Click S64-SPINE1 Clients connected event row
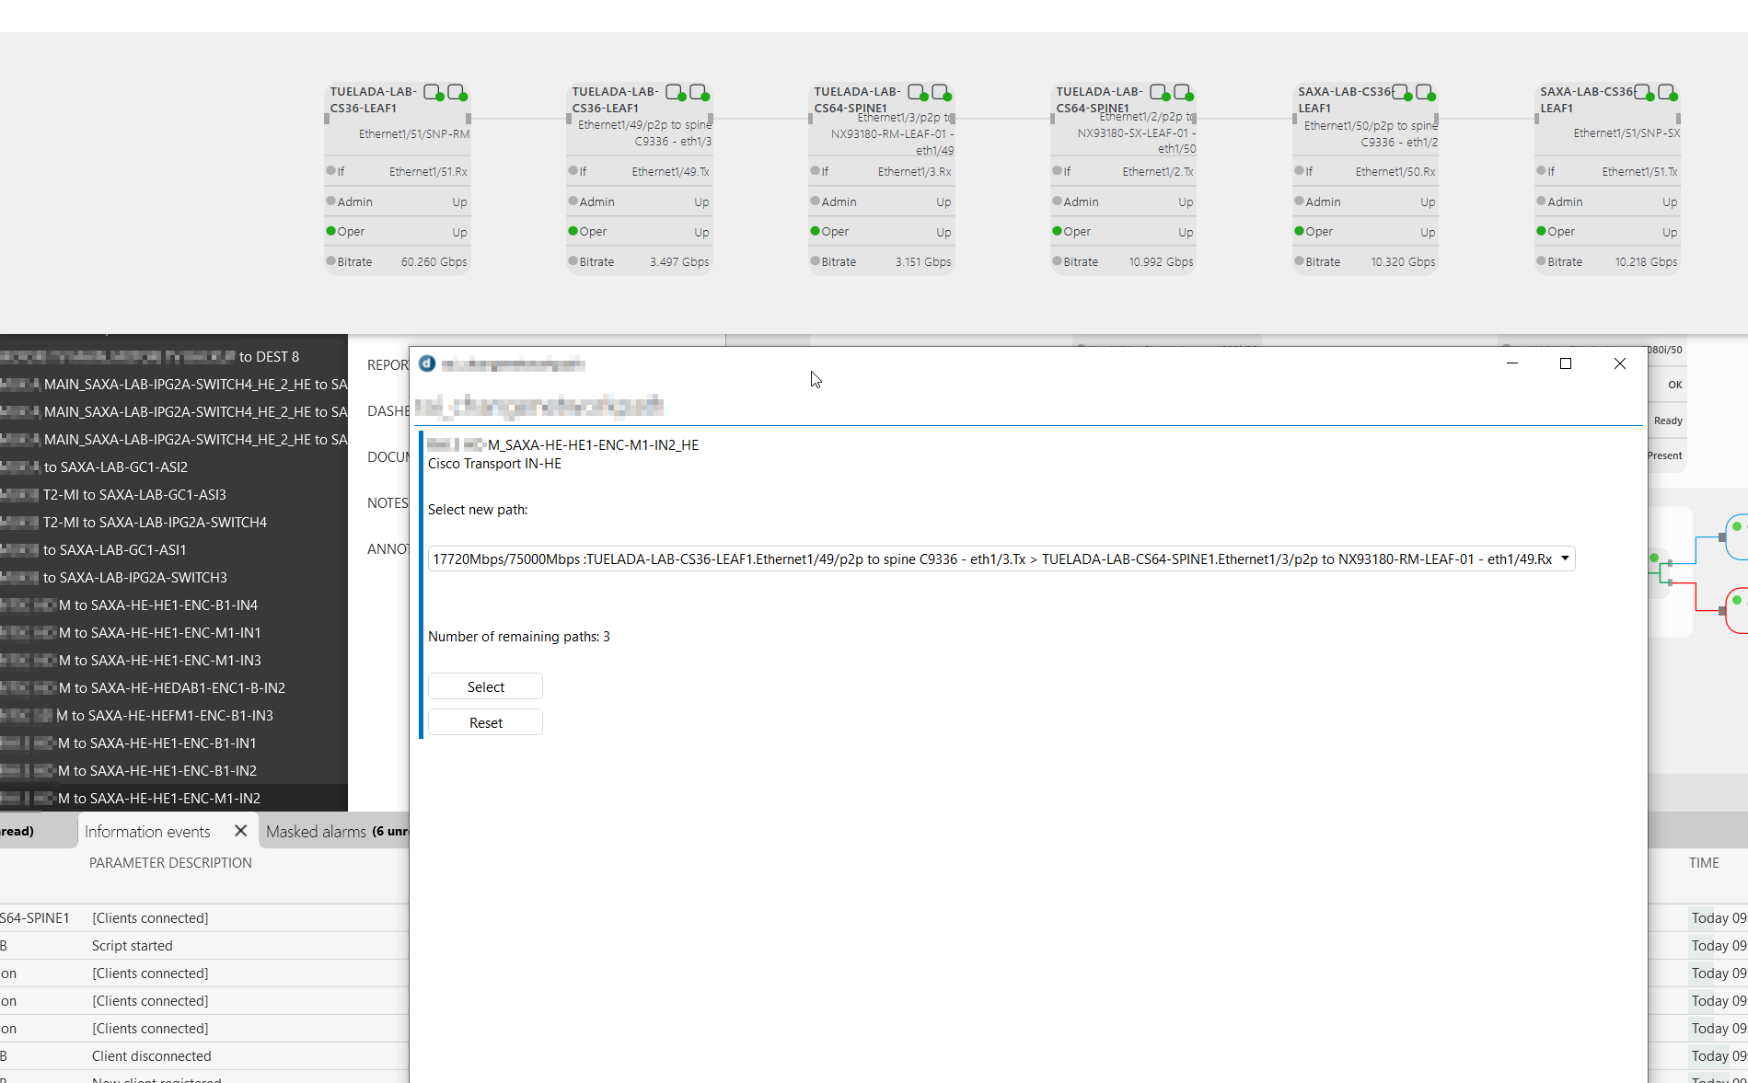 204,917
